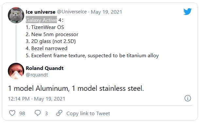Screen dimensions: 200x123
Task: Click the Aluminum and stainless steel reply text
Action: 76,88
